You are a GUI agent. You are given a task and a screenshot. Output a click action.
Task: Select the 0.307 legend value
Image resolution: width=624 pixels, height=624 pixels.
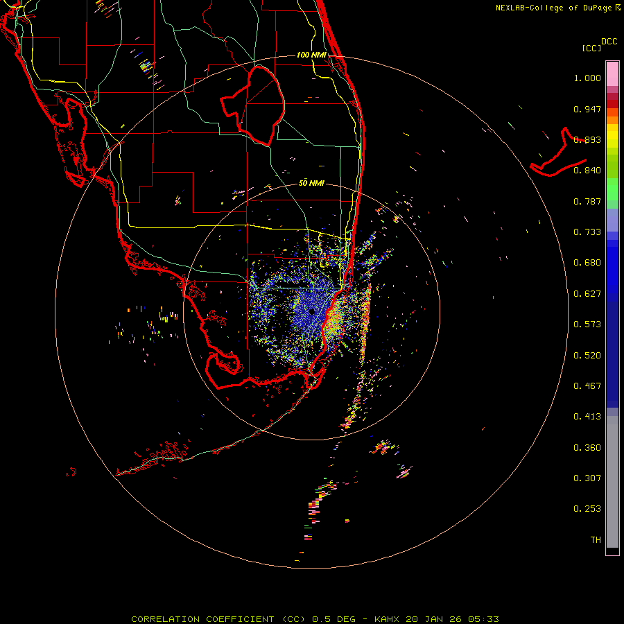coord(587,478)
